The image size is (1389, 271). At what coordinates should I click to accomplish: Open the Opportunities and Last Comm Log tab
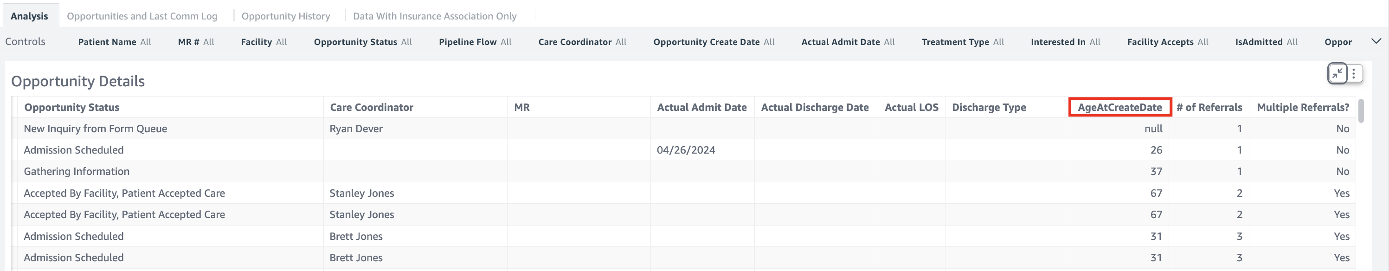pyautogui.click(x=142, y=16)
